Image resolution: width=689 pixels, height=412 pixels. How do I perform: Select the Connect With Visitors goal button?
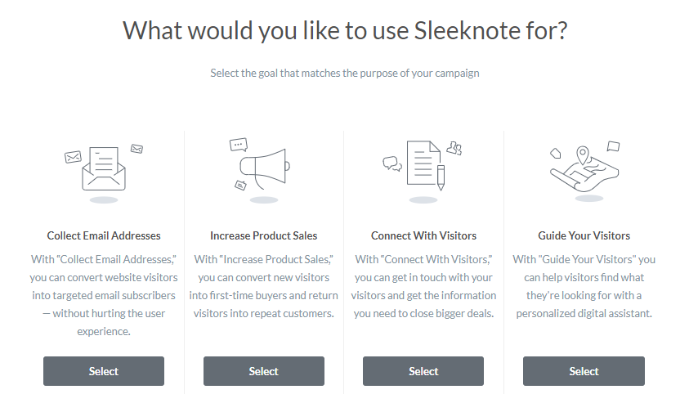[423, 371]
